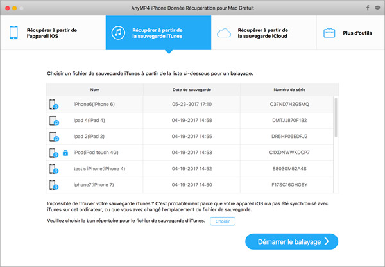Select the iPhone6(iPhone 6) row name
The width and height of the screenshot is (385, 267).
point(94,104)
